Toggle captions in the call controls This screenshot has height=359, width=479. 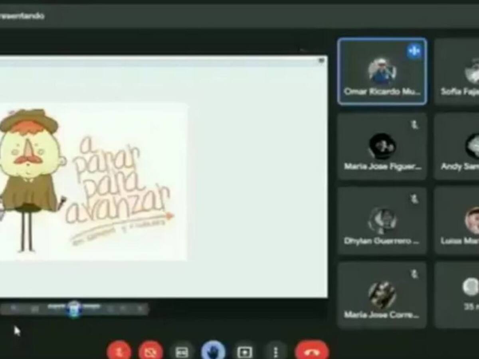click(x=182, y=352)
